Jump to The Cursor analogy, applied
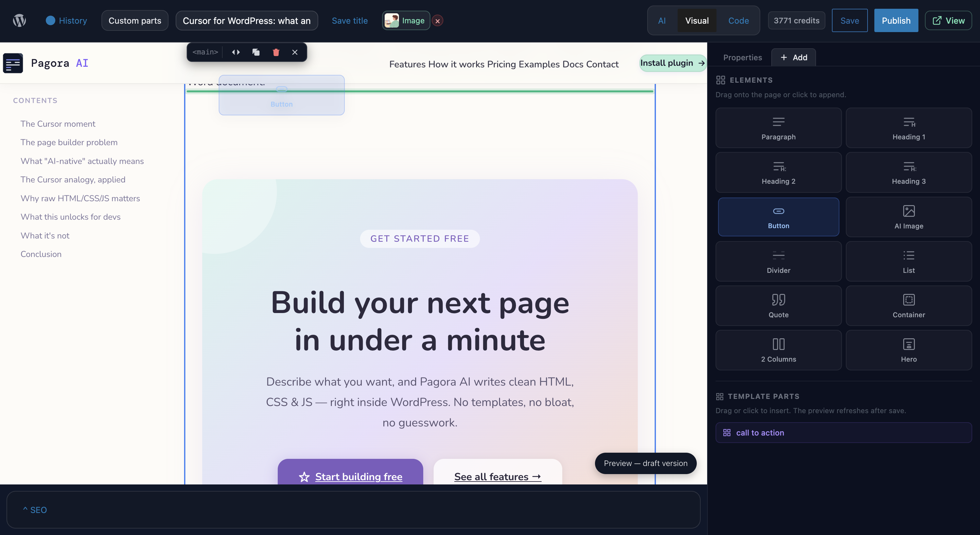The width and height of the screenshot is (980, 535). click(x=73, y=180)
